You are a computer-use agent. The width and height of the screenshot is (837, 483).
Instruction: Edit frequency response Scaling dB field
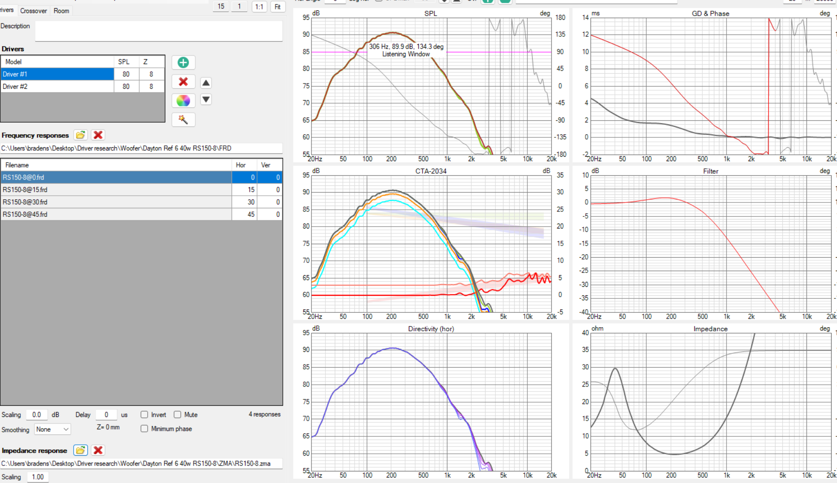pos(37,415)
